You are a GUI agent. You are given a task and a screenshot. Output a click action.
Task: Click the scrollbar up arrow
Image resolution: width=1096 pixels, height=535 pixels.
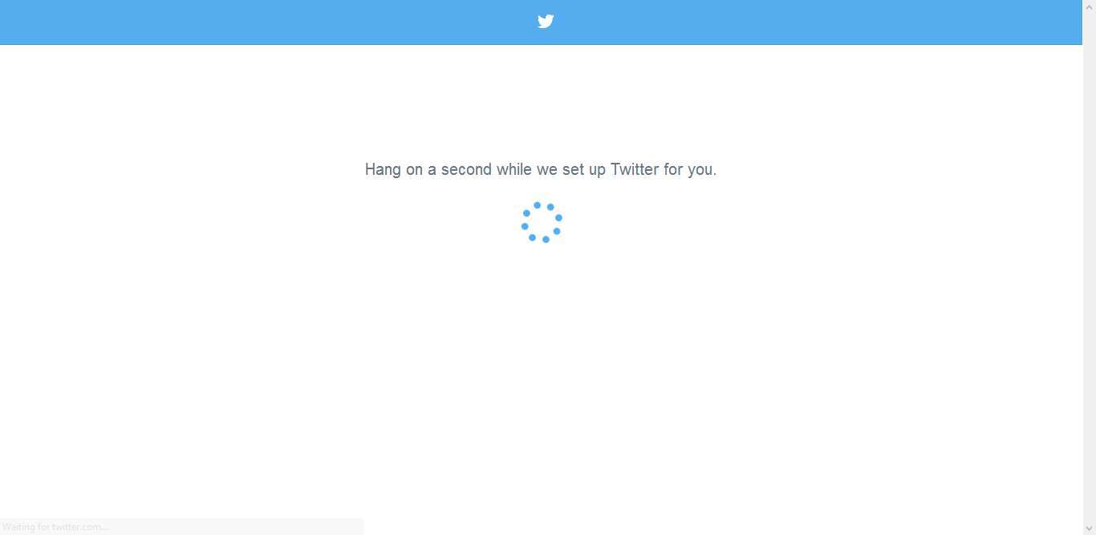(x=1089, y=6)
